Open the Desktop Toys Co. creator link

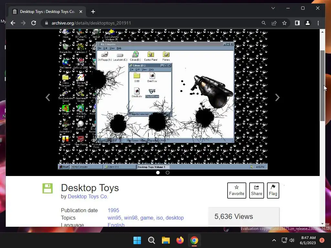(x=88, y=196)
